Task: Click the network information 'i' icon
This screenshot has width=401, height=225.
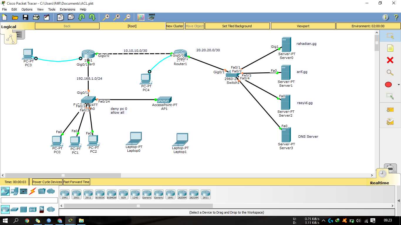Action: pos(385,17)
